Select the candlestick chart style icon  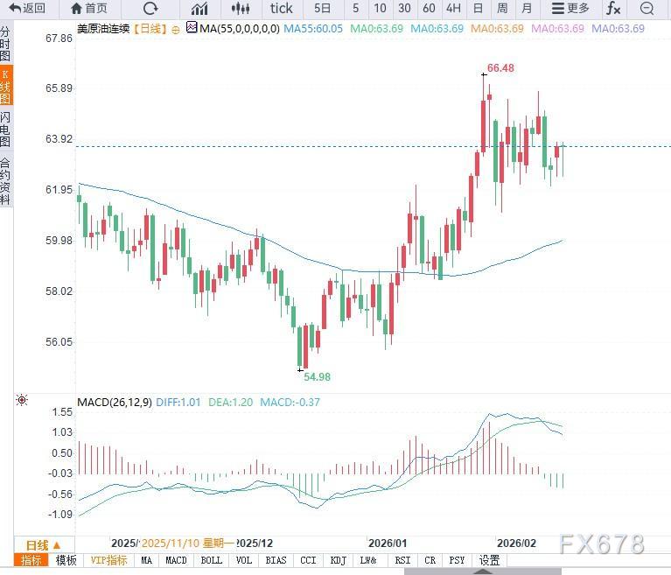241,9
